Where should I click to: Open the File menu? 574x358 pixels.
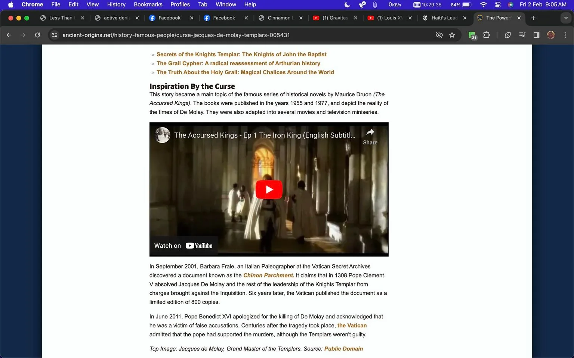(x=56, y=4)
